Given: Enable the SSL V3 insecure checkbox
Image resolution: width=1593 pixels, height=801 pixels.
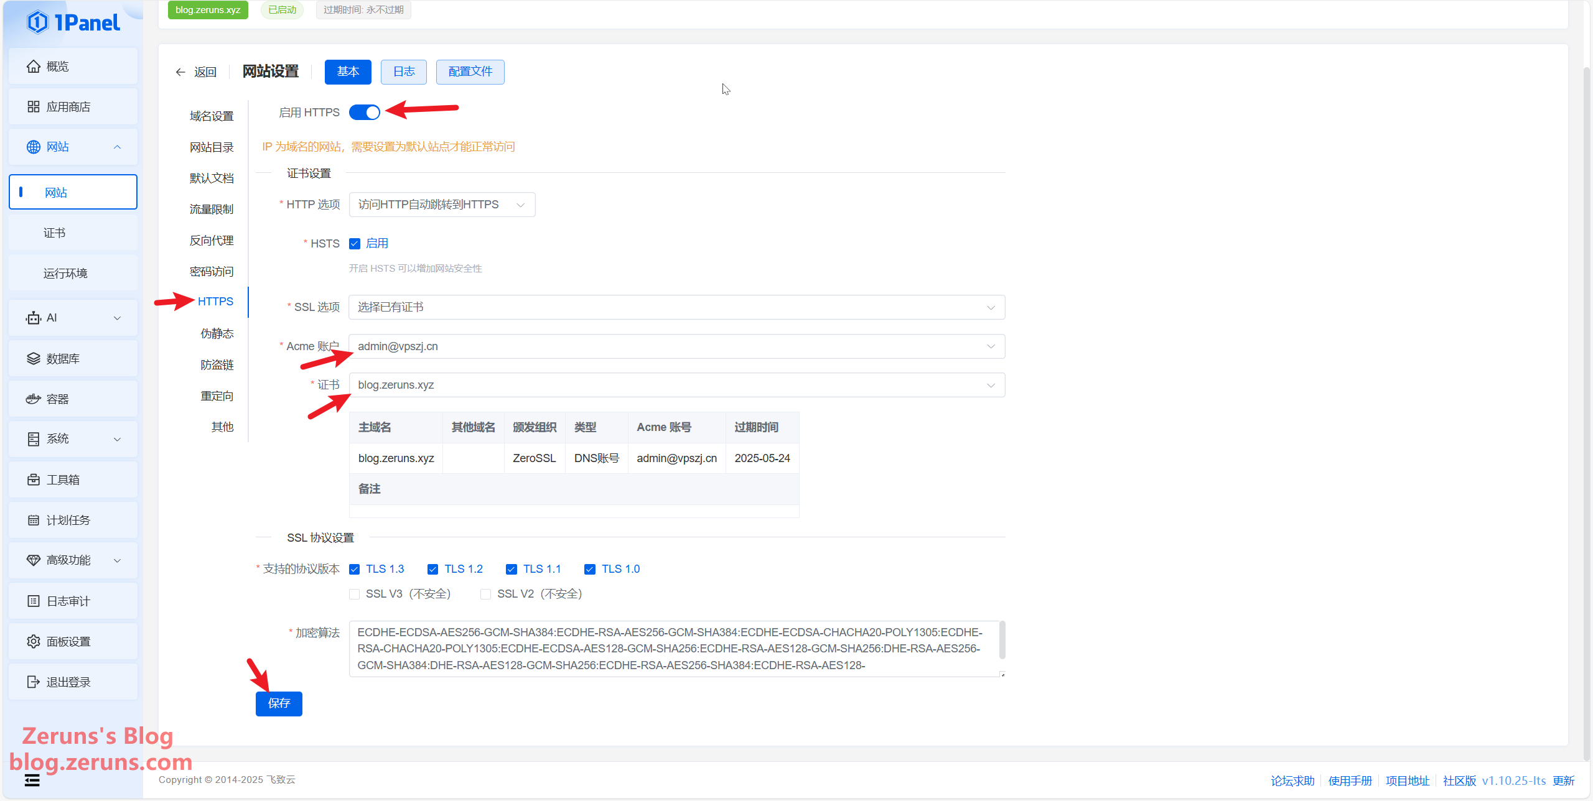Looking at the screenshot, I should click(x=355, y=595).
